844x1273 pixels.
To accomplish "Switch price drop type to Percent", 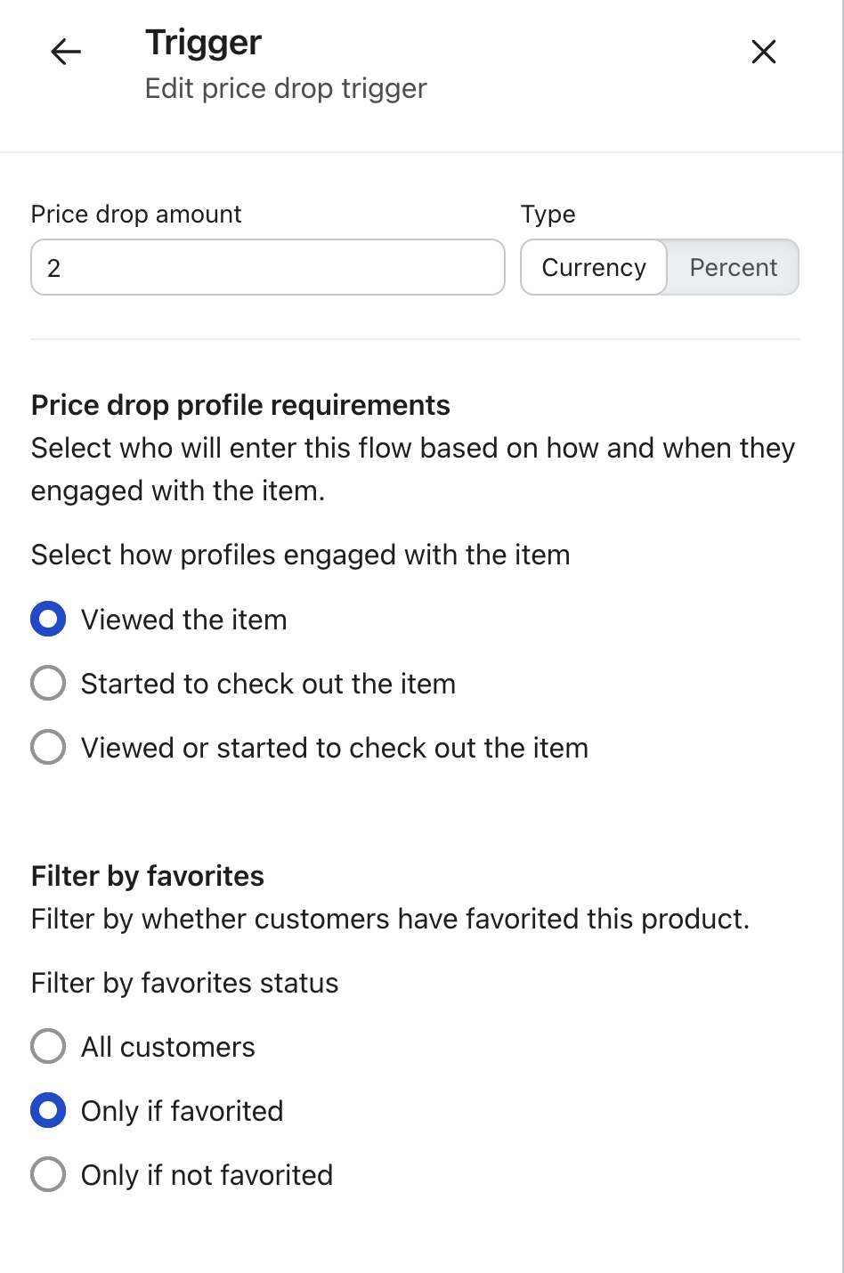I will [x=734, y=267].
